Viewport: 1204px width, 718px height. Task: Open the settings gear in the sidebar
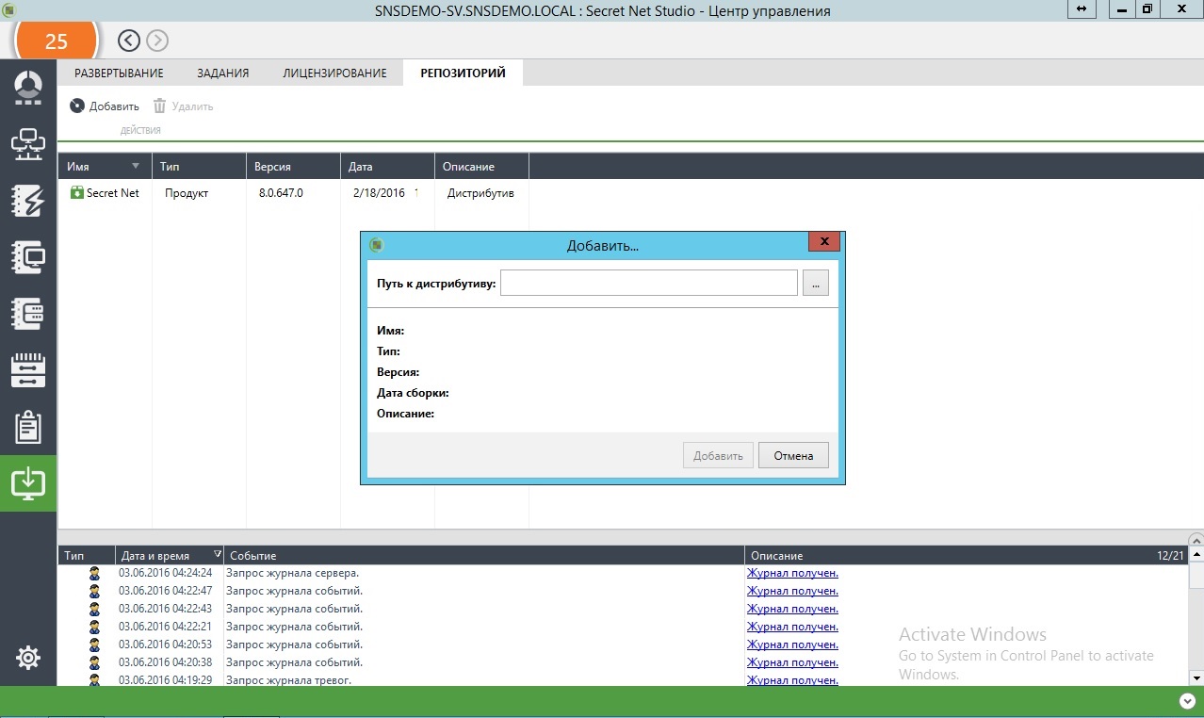[28, 658]
